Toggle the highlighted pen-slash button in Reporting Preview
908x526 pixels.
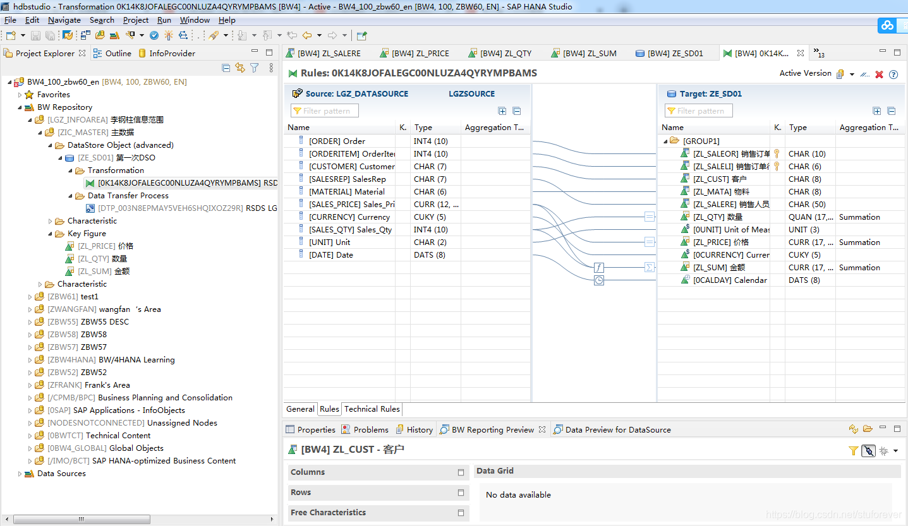pyautogui.click(x=868, y=450)
